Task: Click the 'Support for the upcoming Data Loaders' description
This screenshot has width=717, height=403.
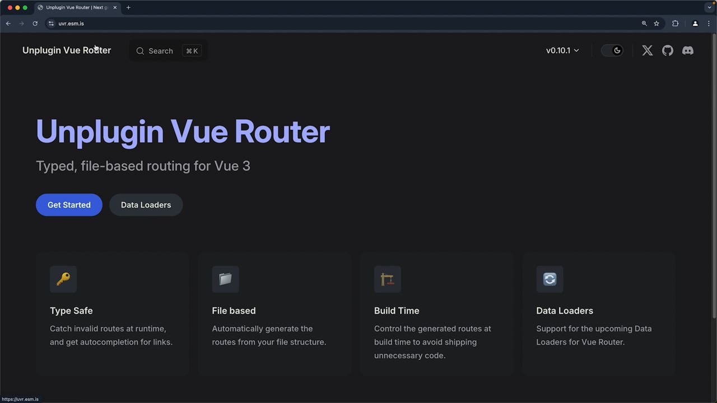Action: [x=594, y=335]
